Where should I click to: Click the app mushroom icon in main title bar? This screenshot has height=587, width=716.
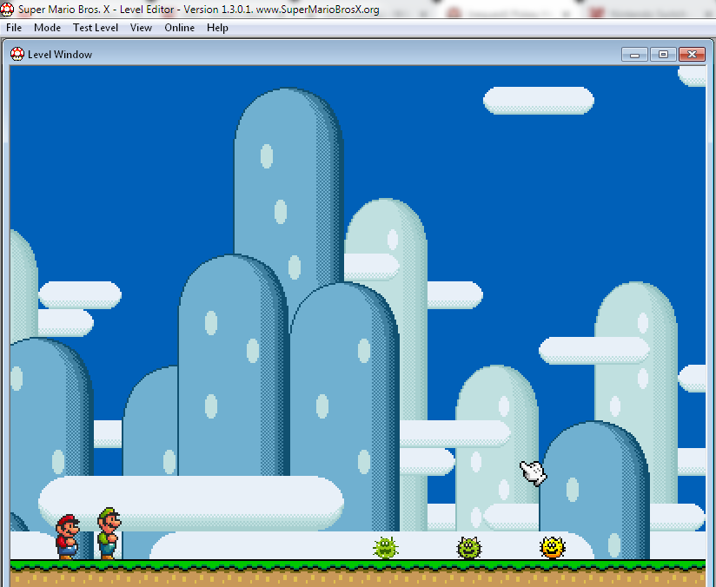[7, 10]
